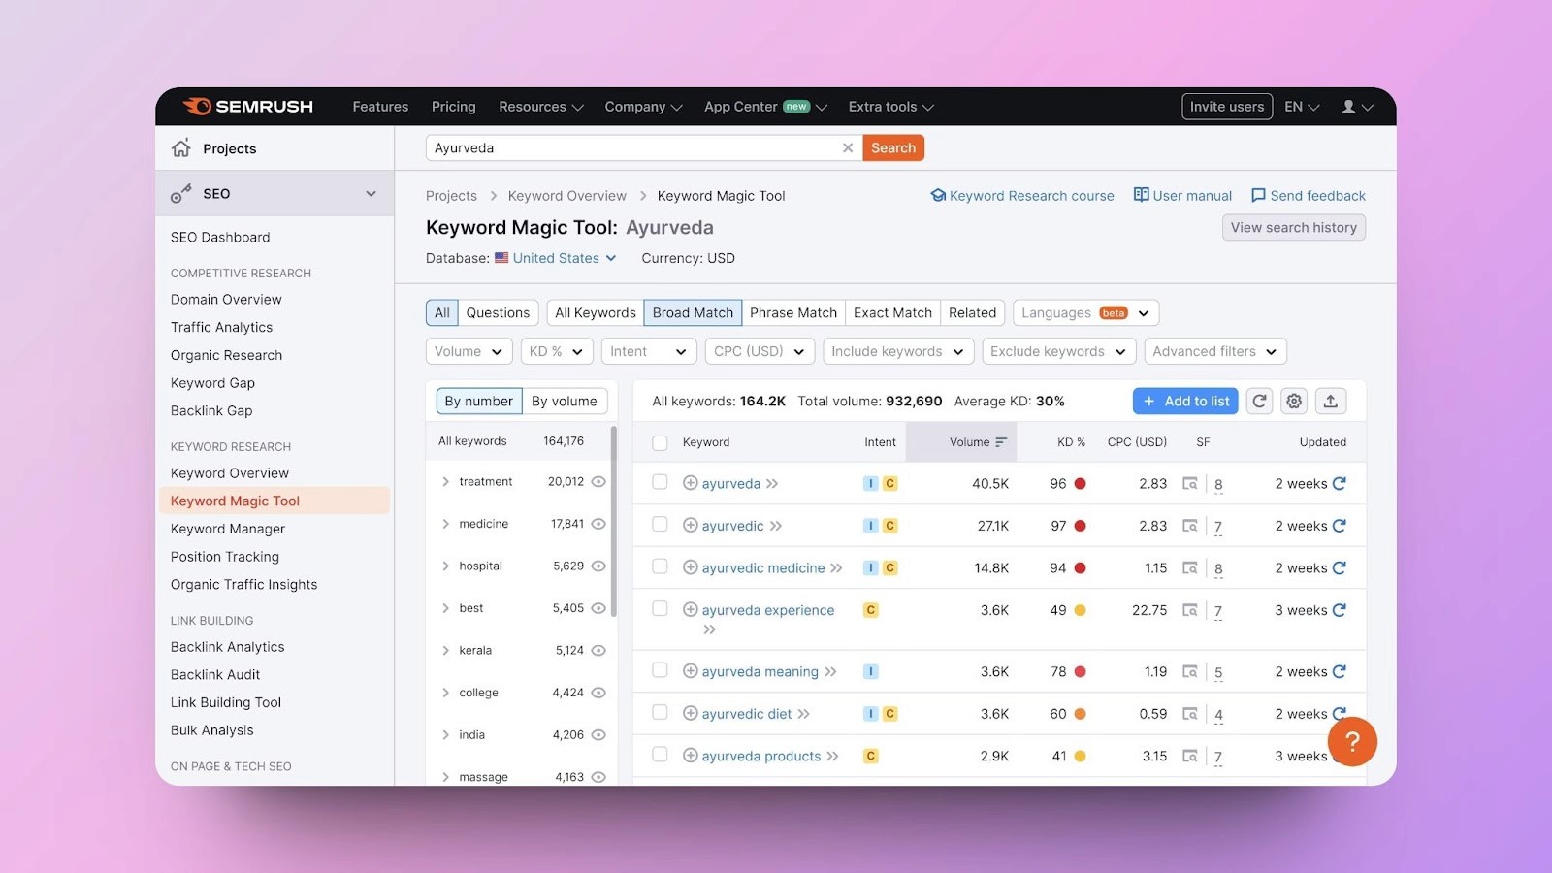Screen dimensions: 1552x873
Task: Sort groups By volume
Action: [565, 401]
